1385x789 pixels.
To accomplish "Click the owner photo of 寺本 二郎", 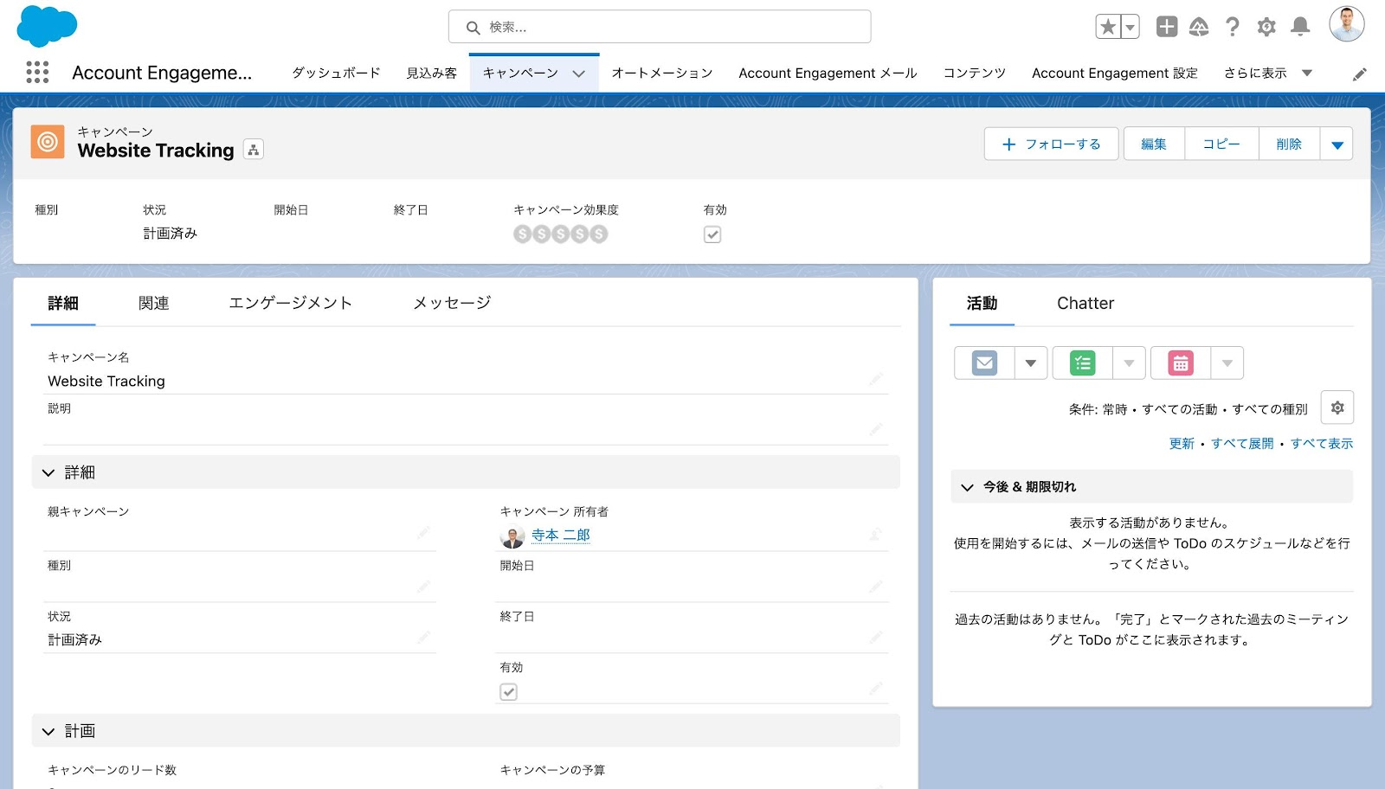I will 512,537.
